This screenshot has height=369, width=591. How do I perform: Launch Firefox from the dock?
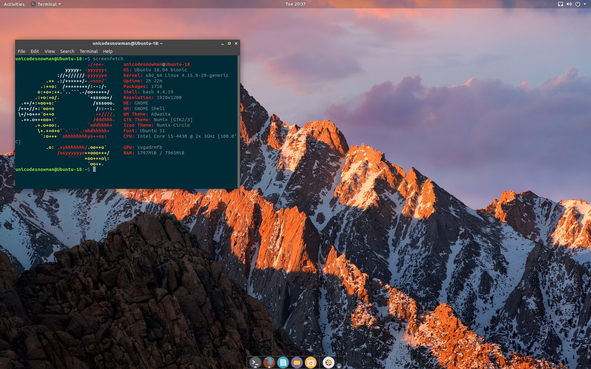(269, 363)
